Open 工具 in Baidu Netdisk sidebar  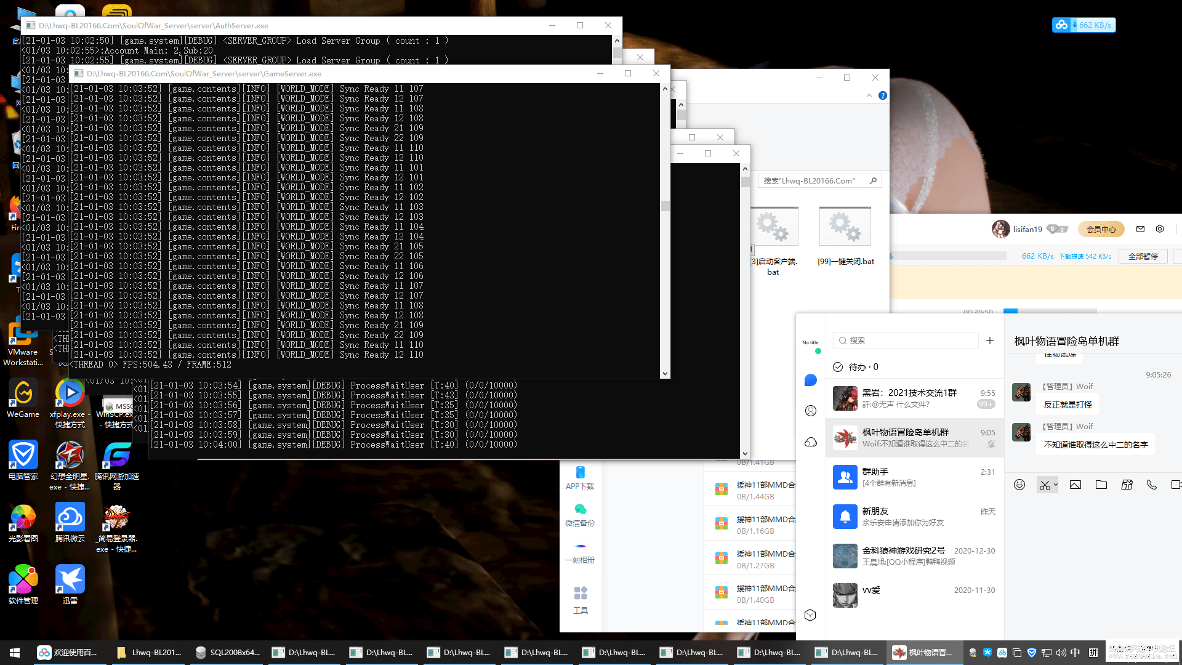pyautogui.click(x=581, y=600)
